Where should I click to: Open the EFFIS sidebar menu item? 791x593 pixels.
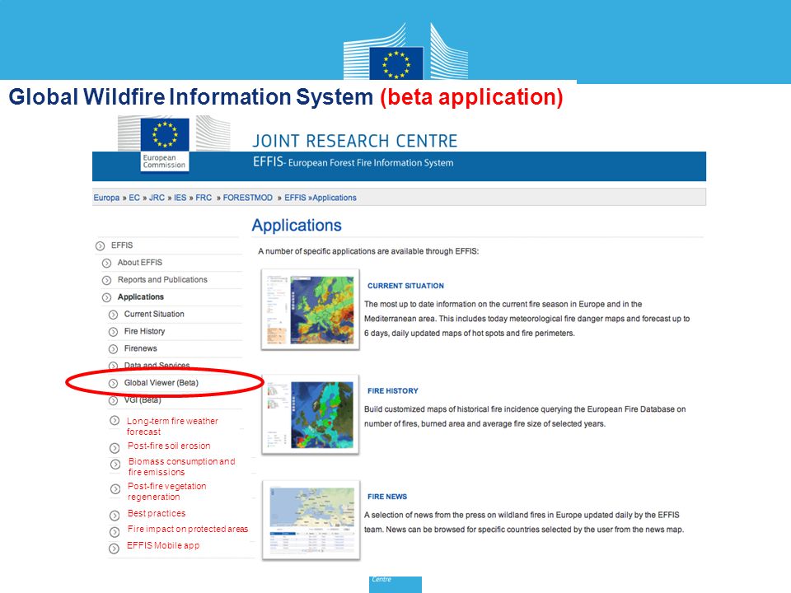[x=122, y=245]
